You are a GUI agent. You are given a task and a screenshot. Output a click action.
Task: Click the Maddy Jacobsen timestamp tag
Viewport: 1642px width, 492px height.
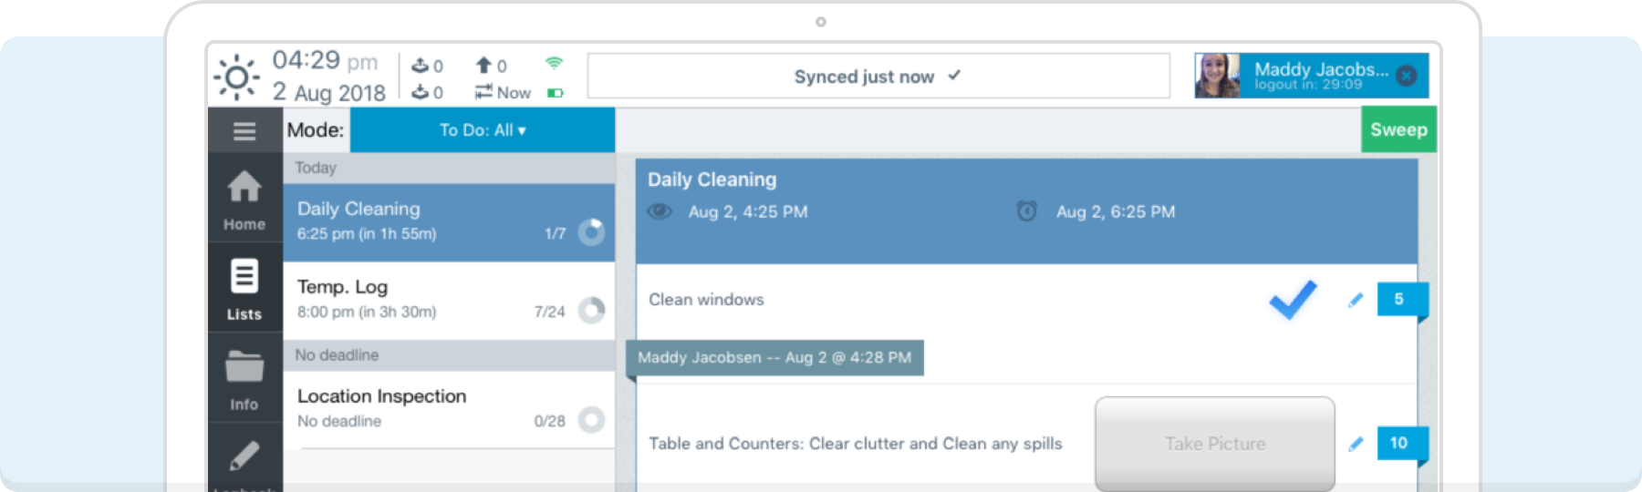(774, 357)
